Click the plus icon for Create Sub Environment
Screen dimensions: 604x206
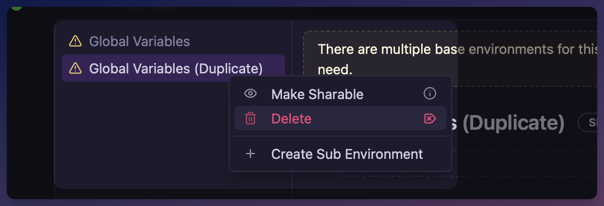250,154
